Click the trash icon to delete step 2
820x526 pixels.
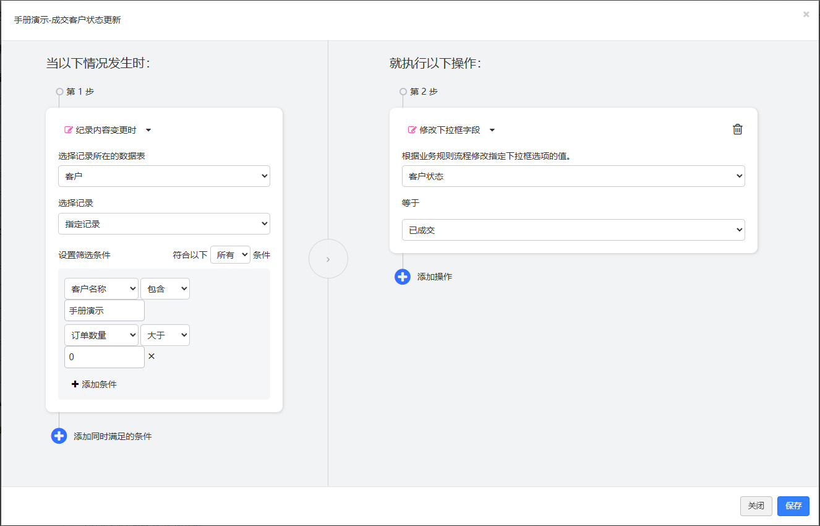pos(737,129)
